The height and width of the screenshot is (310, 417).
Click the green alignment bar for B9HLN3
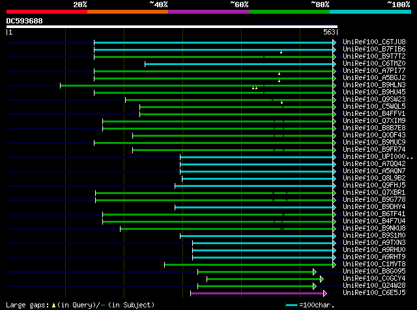tap(197, 85)
